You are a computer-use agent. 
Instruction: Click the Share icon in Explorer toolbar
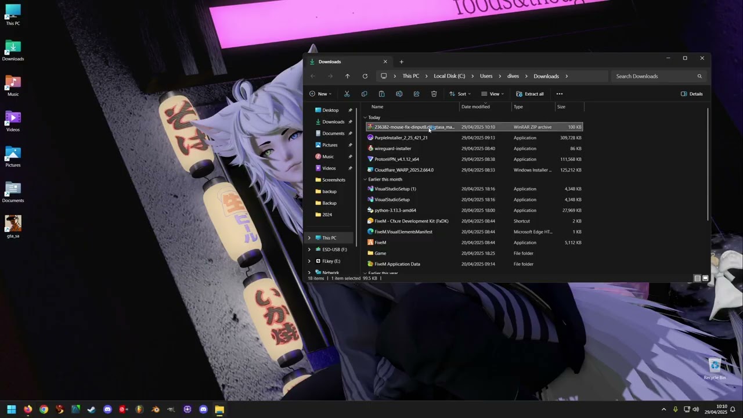[416, 93]
